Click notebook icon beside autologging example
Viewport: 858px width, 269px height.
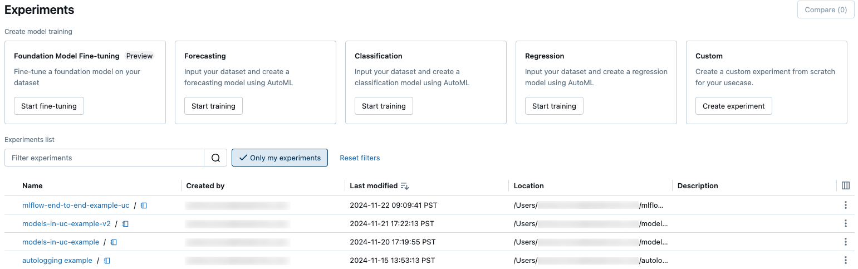107,261
